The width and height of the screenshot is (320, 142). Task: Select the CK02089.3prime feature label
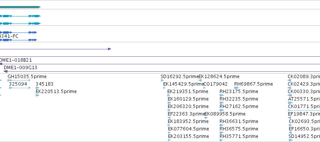[304, 77]
